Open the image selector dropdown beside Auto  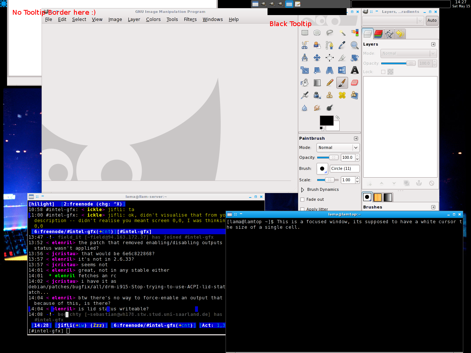click(x=393, y=21)
